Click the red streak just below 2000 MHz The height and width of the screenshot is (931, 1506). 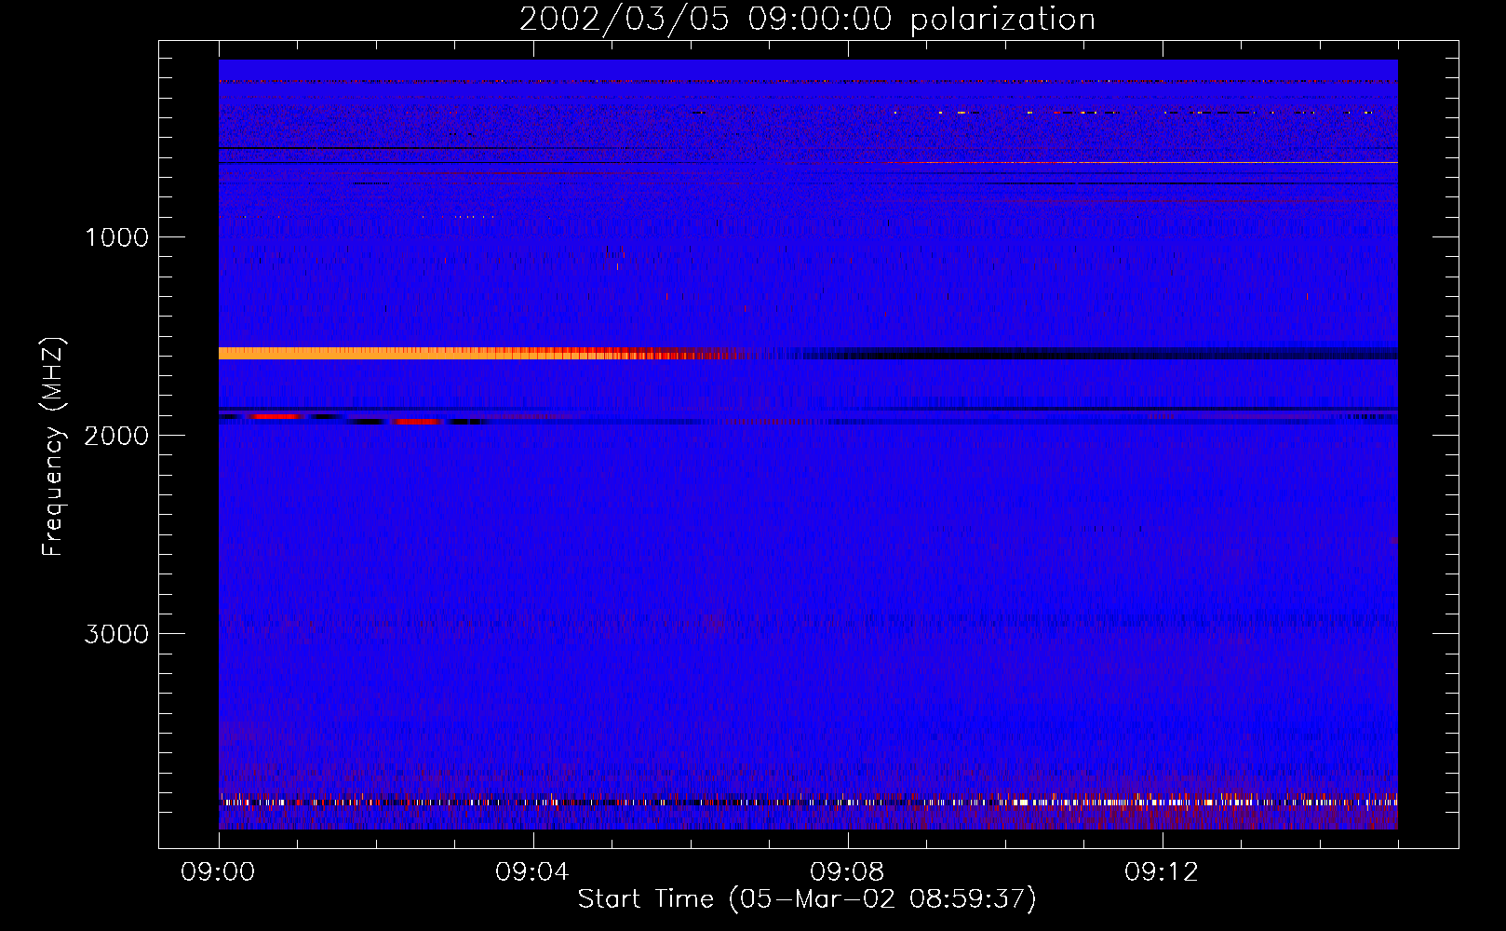(x=416, y=422)
